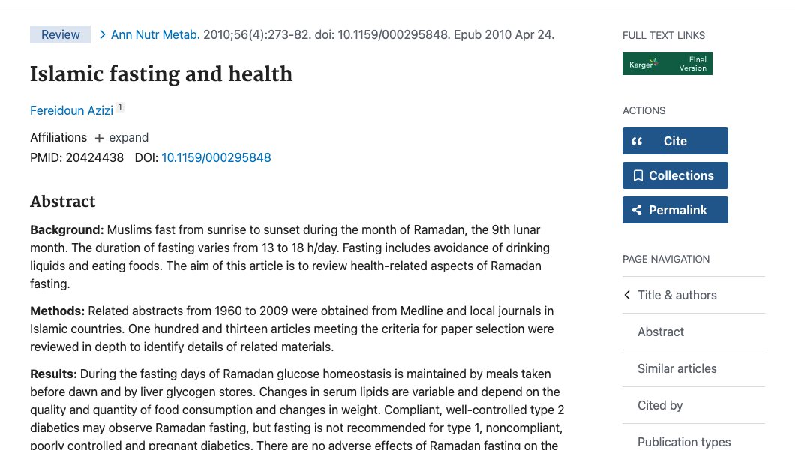Open the DOI link 10.1159/000295848
This screenshot has width=795, height=450.
pyautogui.click(x=216, y=157)
